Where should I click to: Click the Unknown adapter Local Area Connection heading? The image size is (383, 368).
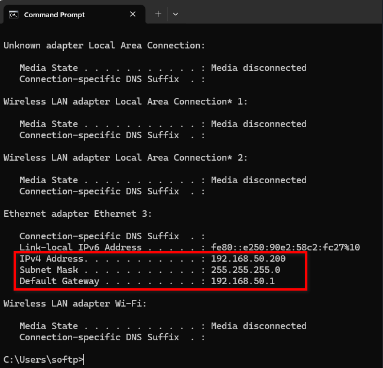click(104, 45)
